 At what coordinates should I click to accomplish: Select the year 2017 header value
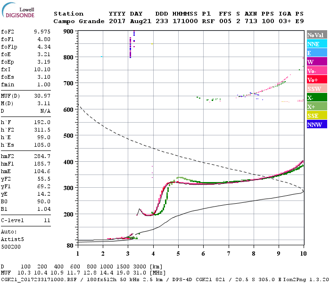[x=117, y=21]
